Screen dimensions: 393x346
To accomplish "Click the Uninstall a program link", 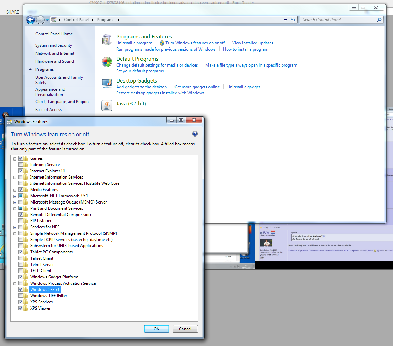I will pyautogui.click(x=134, y=43).
